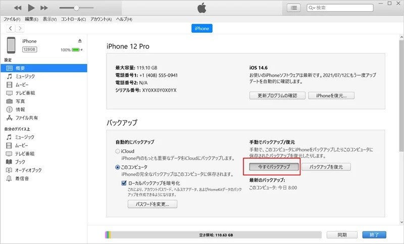This screenshot has width=404, height=244.
Task: Open the アカウント(A) menu
Action: (x=100, y=19)
